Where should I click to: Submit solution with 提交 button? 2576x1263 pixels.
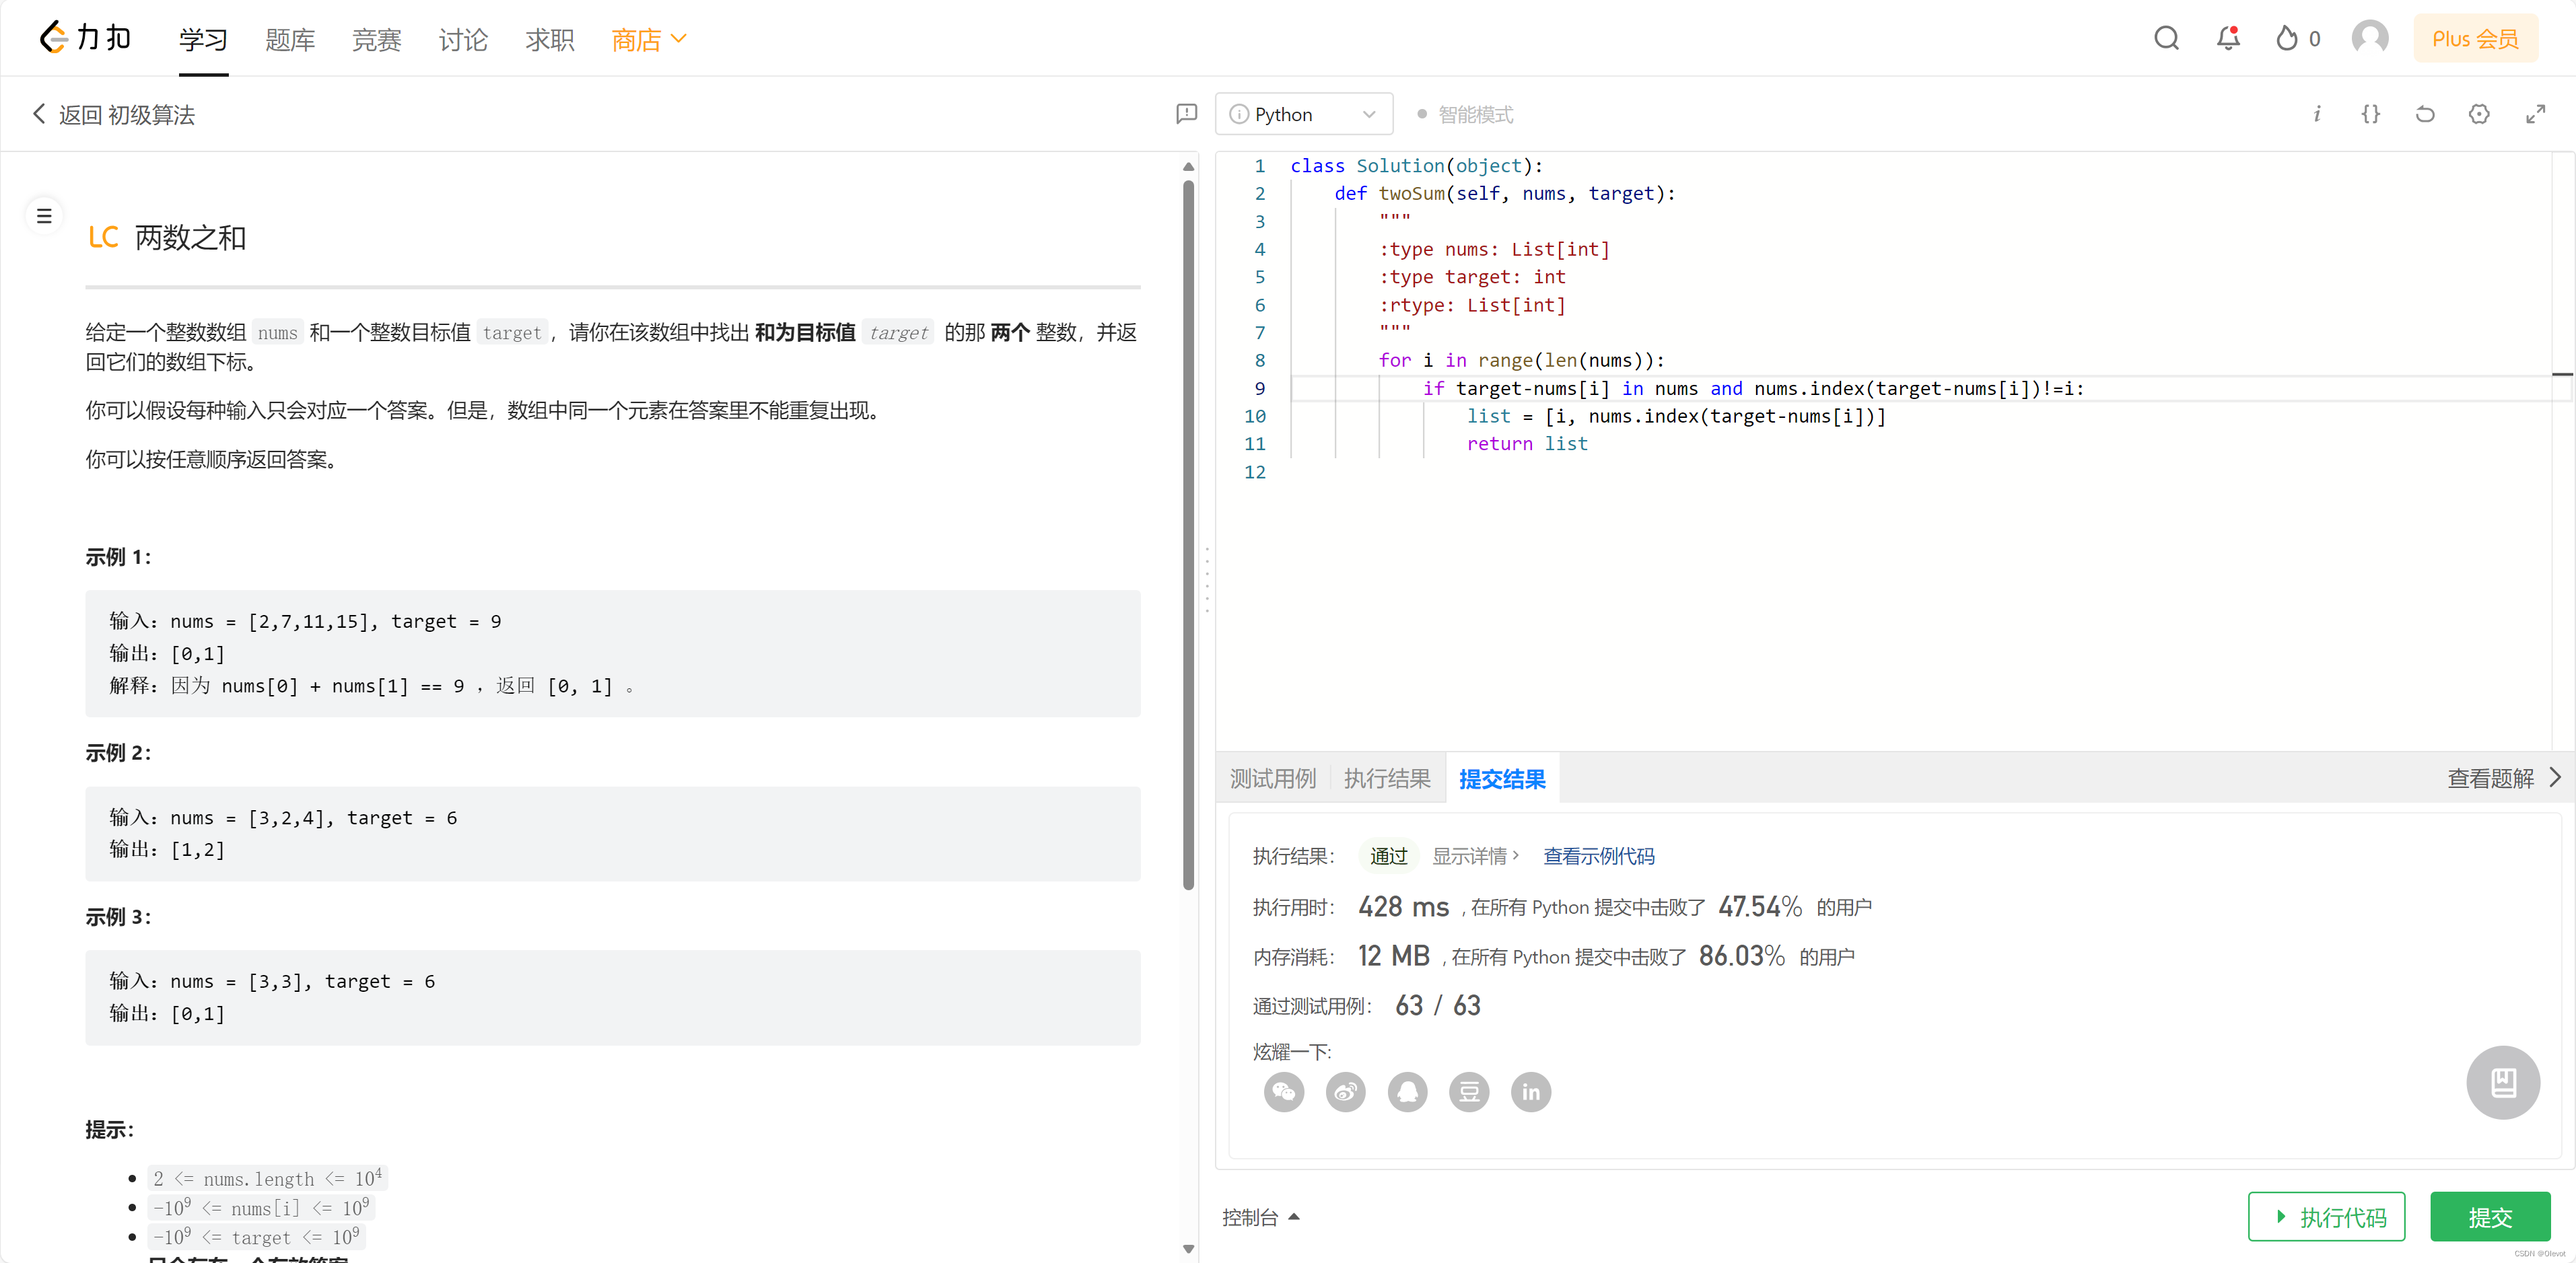coord(2489,1217)
